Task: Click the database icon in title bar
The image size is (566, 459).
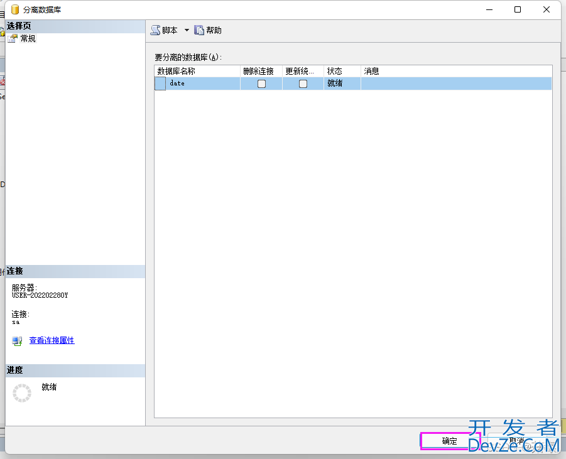Action: tap(15, 9)
